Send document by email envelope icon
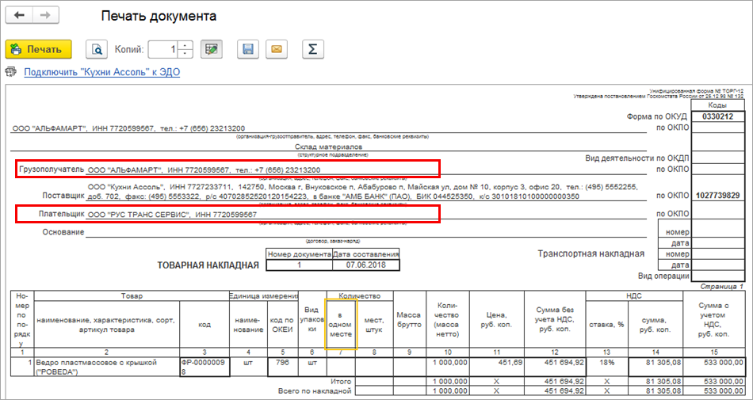The image size is (753, 400). 276,49
